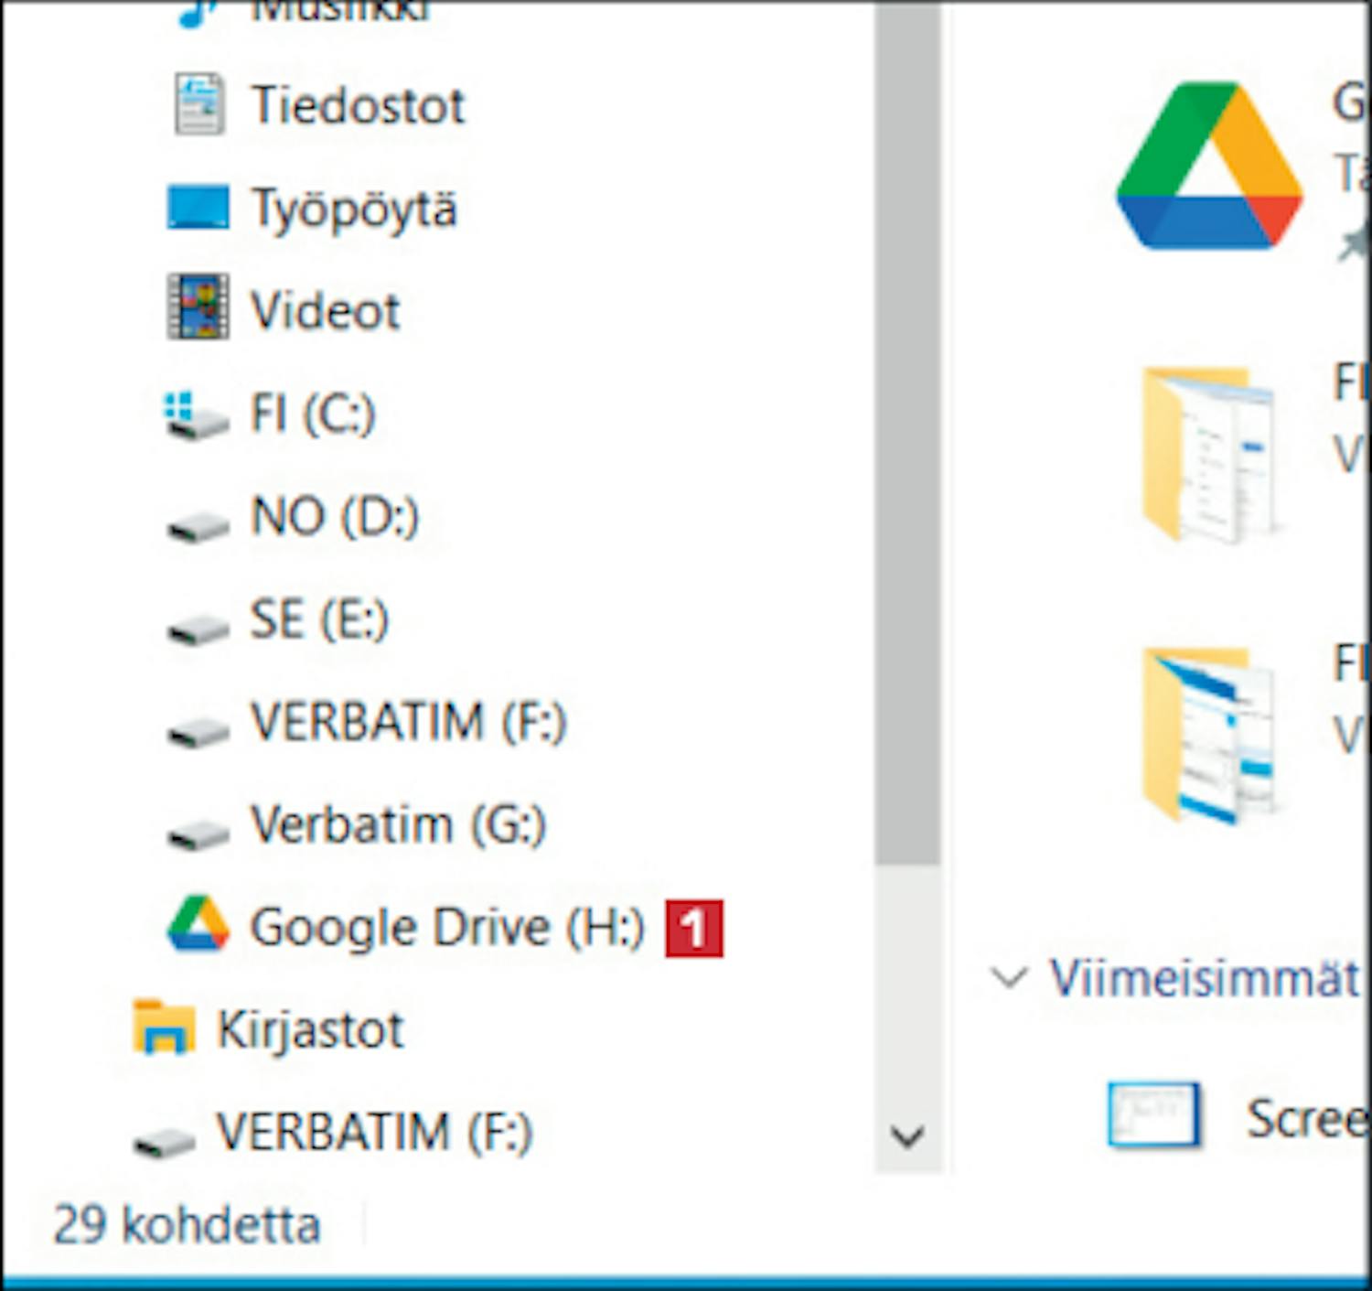
Task: Collapse the Viimeisimmät section chevron
Action: tap(1008, 977)
